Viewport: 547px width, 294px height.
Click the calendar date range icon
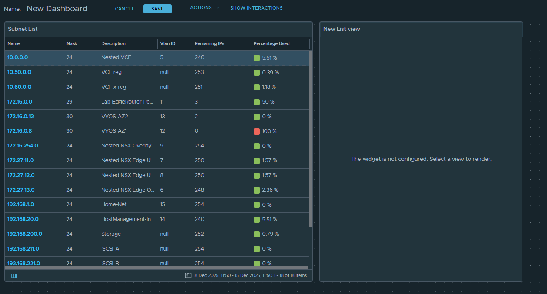point(188,275)
